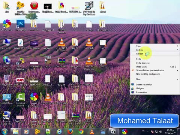Select the new.flv VLC file
This screenshot has width=180, height=135.
click(x=89, y=44)
